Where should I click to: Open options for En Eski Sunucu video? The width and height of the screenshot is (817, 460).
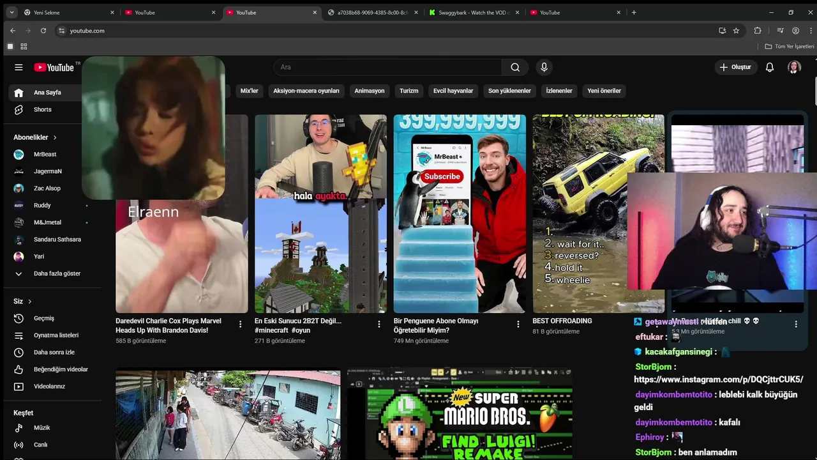[x=379, y=325]
